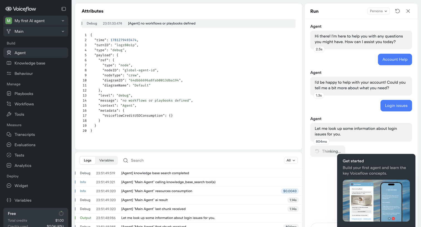Expand the Main branch dropdown
Image resolution: width=421 pixels, height=227 pixels.
click(36, 31)
